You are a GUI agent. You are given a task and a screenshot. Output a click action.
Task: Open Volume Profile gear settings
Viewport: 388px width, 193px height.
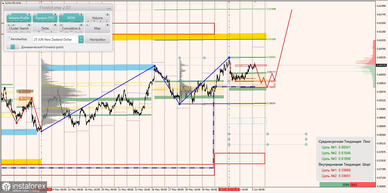coord(29,14)
